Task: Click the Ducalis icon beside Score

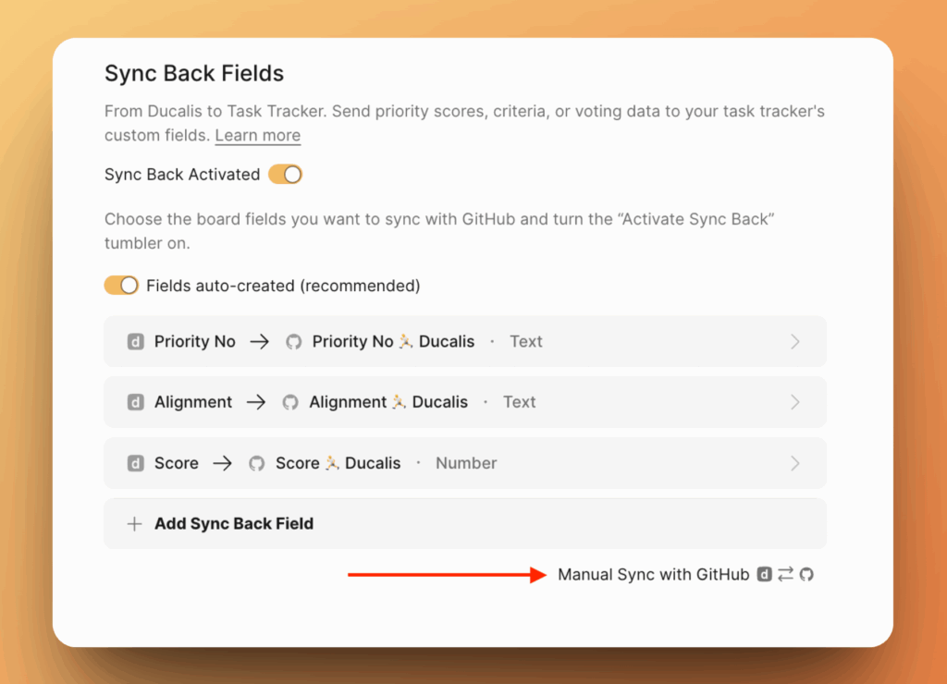Action: click(x=136, y=463)
